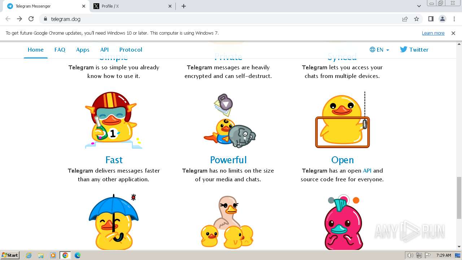
Task: Close the Profile / X tab
Action: 170,6
